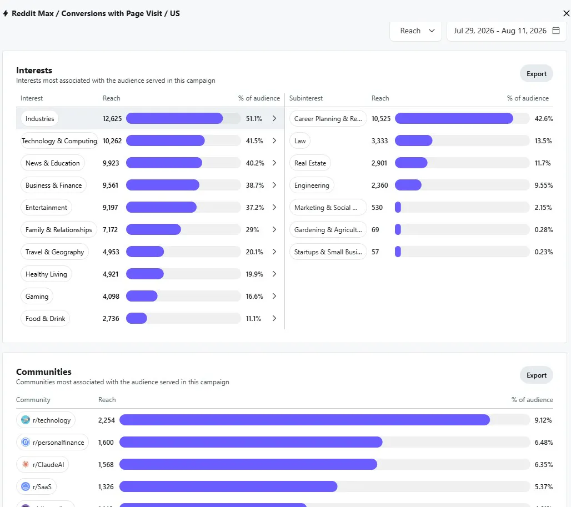Image resolution: width=571 pixels, height=507 pixels.
Task: Export the Communities table
Action: (x=537, y=375)
